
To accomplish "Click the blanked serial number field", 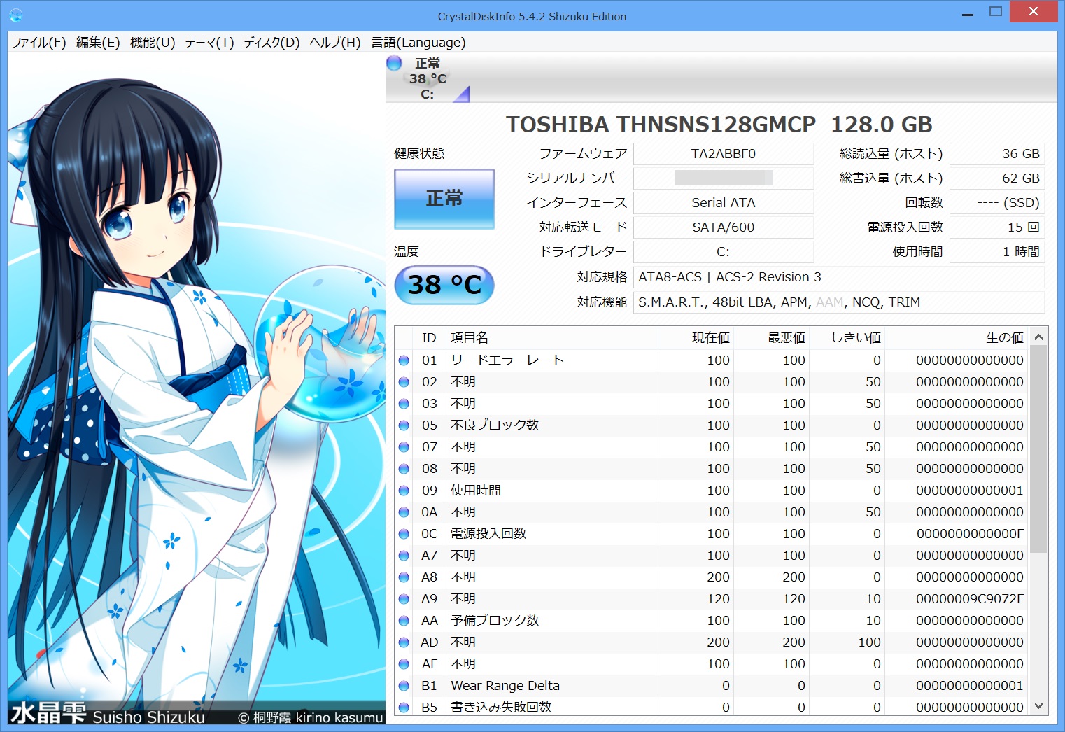I will [x=724, y=178].
